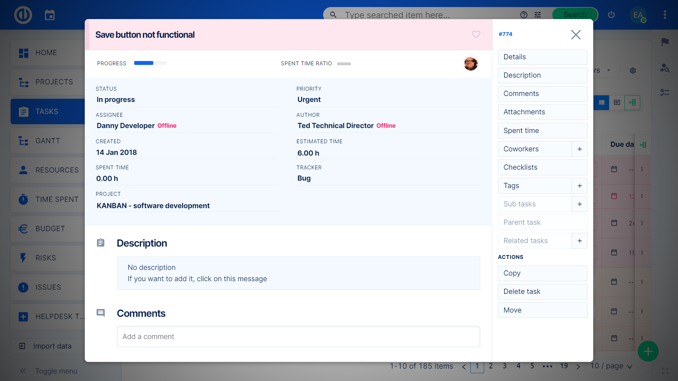Change assignee Danny Developer

(x=126, y=126)
